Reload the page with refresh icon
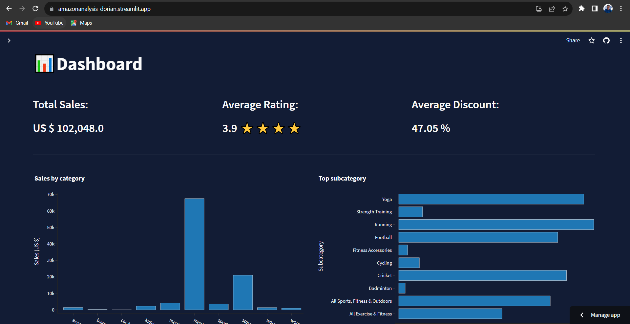 coord(35,9)
